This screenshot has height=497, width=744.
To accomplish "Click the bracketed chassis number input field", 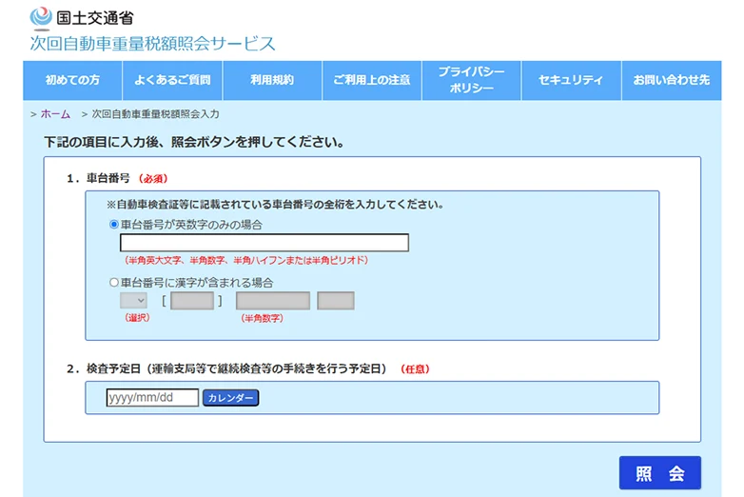I will pos(192,301).
